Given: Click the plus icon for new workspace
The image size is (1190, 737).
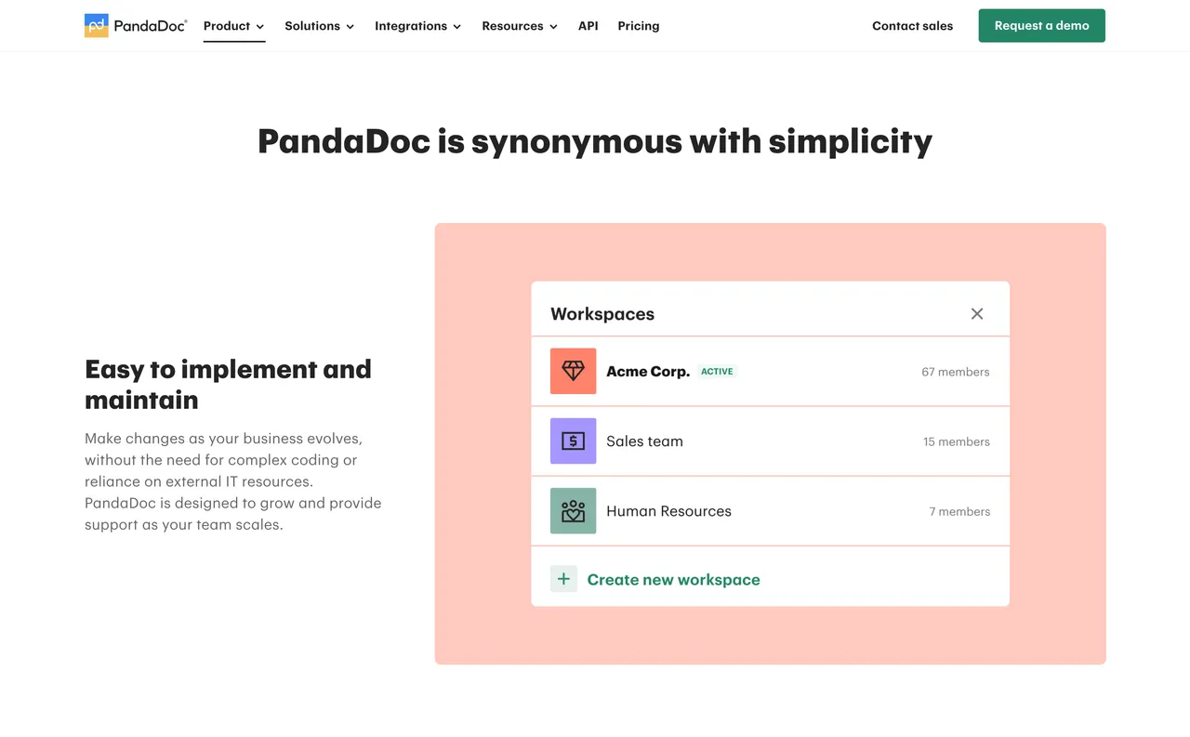Looking at the screenshot, I should click(563, 579).
